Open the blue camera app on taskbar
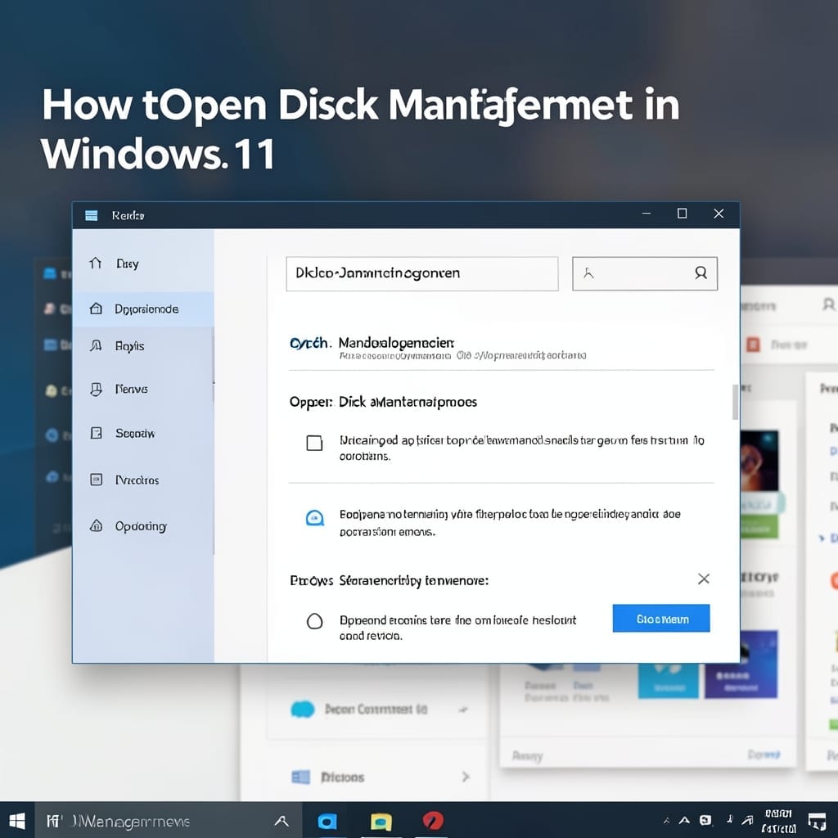The height and width of the screenshot is (838, 838). tap(327, 821)
